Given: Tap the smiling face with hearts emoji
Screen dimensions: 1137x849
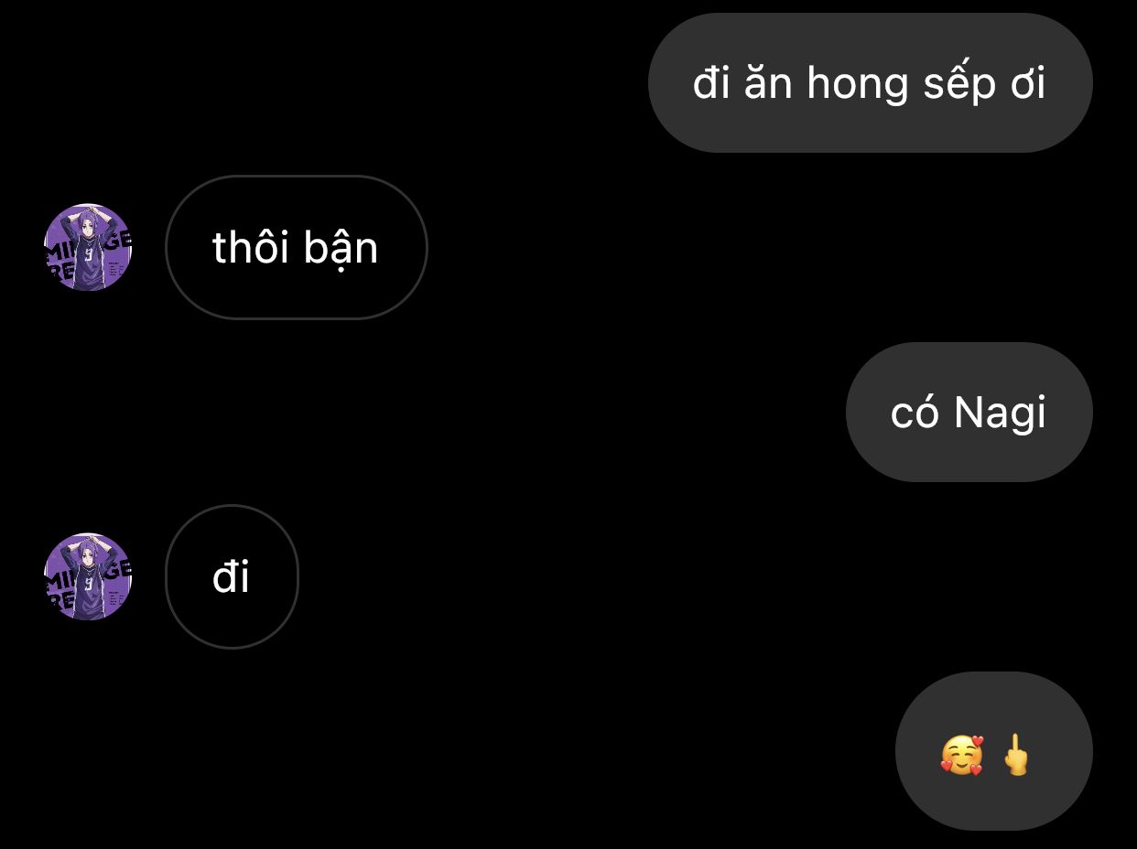Looking at the screenshot, I should tap(961, 756).
